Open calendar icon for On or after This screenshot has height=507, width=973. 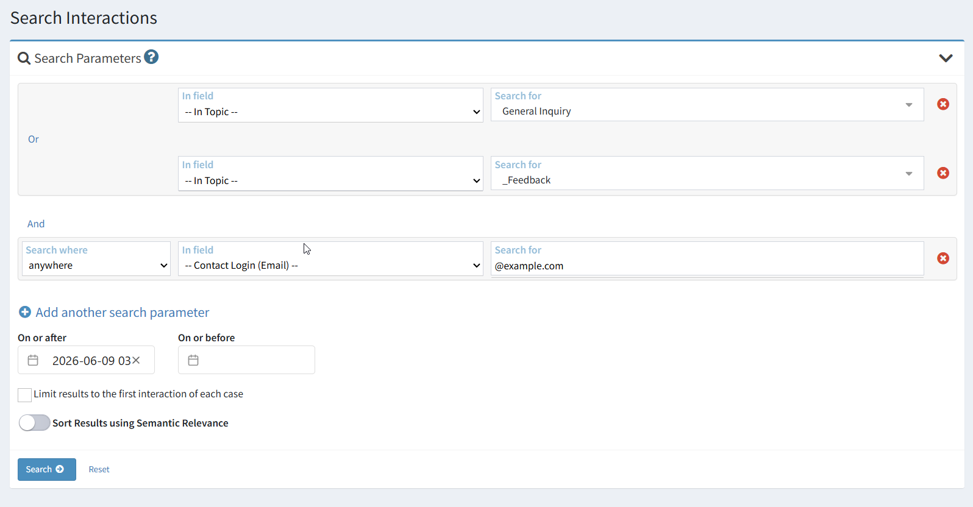click(x=34, y=360)
